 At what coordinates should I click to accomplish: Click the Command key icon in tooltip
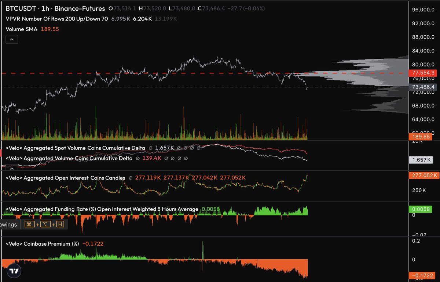30,224
